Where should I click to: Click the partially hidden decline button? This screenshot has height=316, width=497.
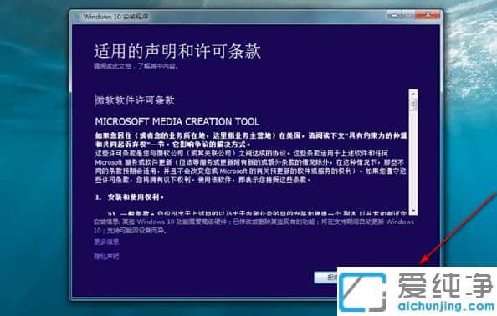click(325, 278)
